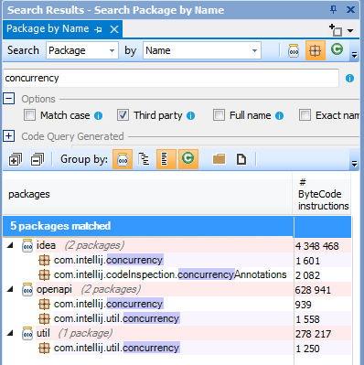This screenshot has width=364, height=365.
Task: Toggle flat package list grouping icon
Action: coord(166,159)
